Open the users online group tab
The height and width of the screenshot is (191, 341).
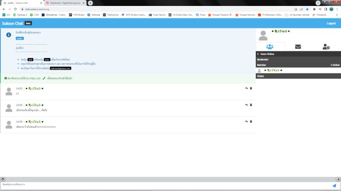coord(270,47)
